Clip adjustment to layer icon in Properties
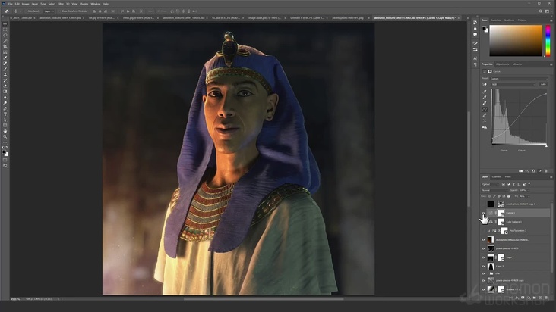556x312 pixels. tap(520, 171)
